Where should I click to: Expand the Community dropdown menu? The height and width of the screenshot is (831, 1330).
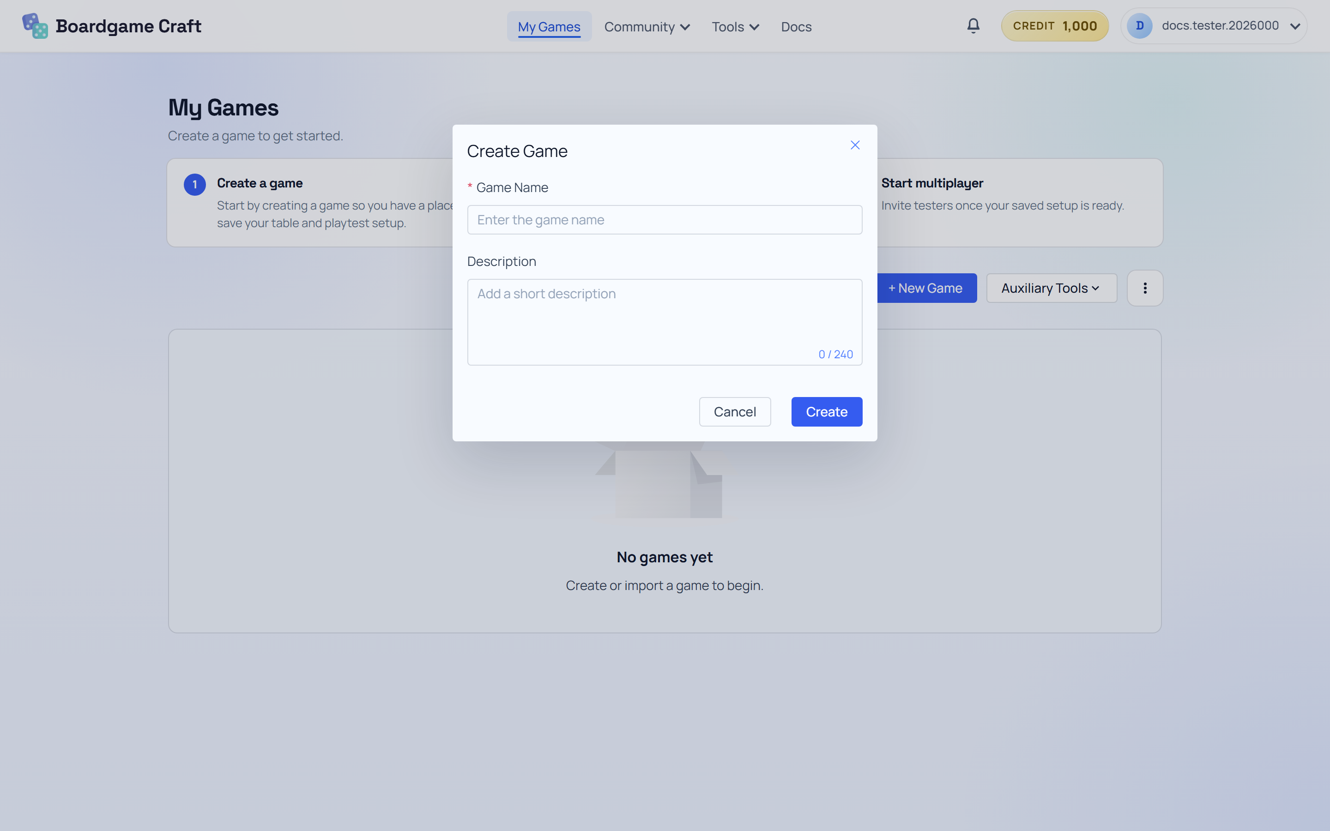click(x=647, y=26)
